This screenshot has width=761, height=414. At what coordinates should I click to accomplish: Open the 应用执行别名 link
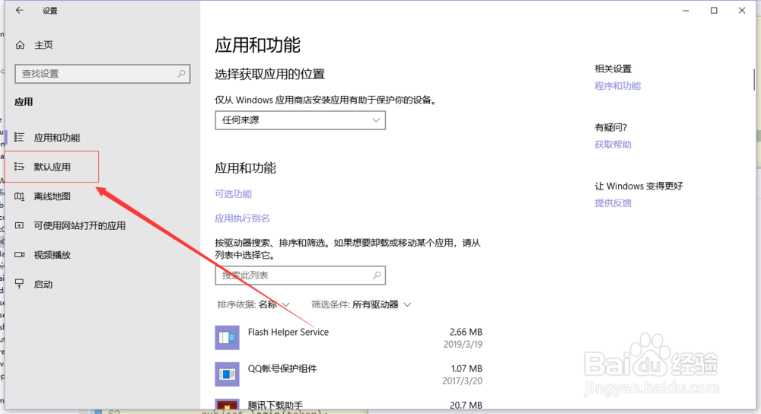(242, 218)
